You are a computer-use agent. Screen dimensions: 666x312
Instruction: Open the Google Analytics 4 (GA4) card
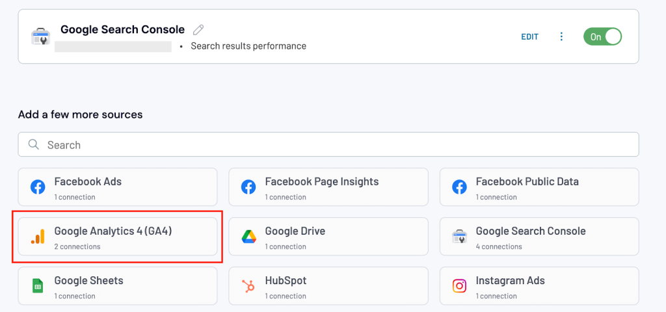click(x=118, y=237)
